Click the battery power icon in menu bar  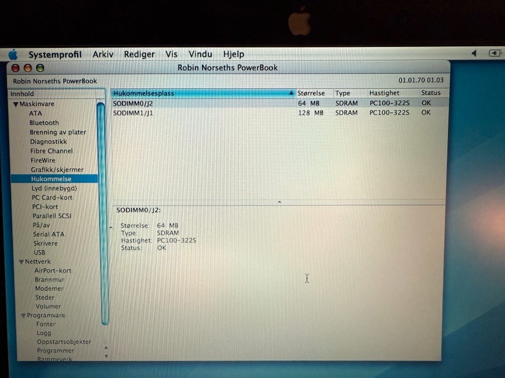(494, 53)
